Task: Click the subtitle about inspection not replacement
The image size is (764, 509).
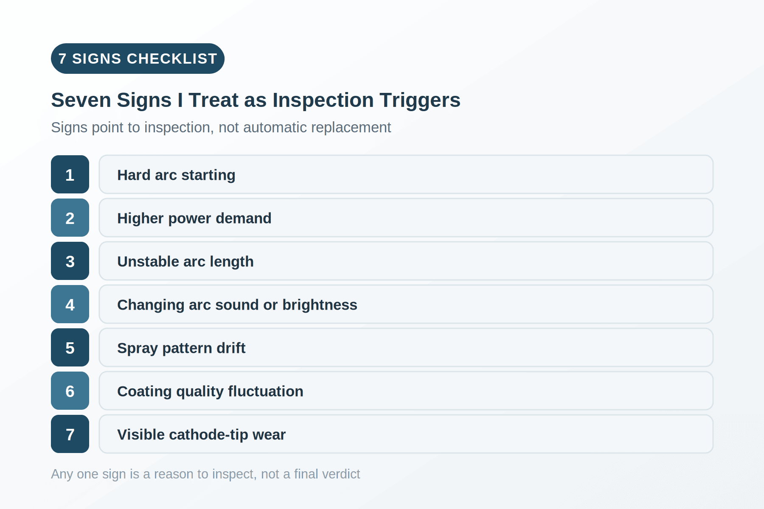Action: 221,127
